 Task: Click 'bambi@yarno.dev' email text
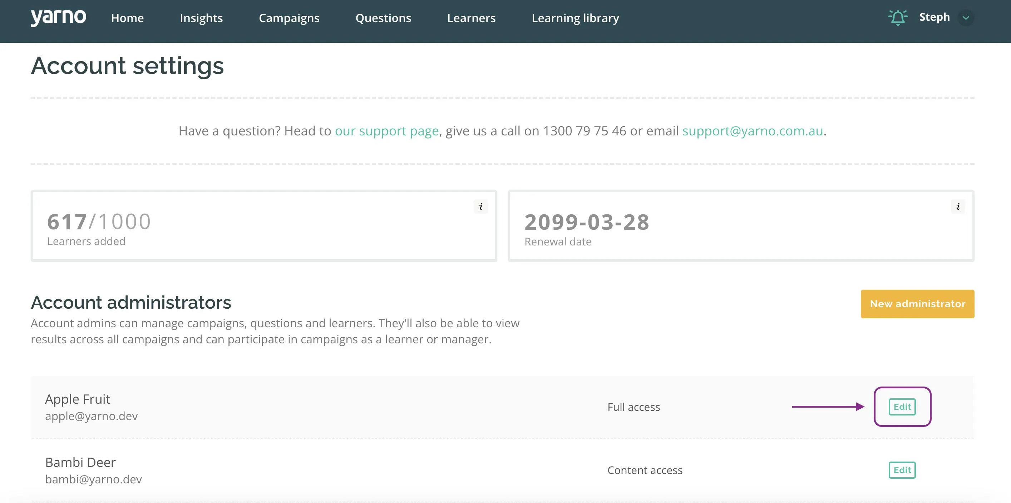93,479
